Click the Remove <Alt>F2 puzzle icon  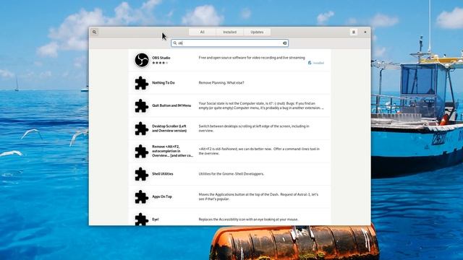pyautogui.click(x=142, y=151)
